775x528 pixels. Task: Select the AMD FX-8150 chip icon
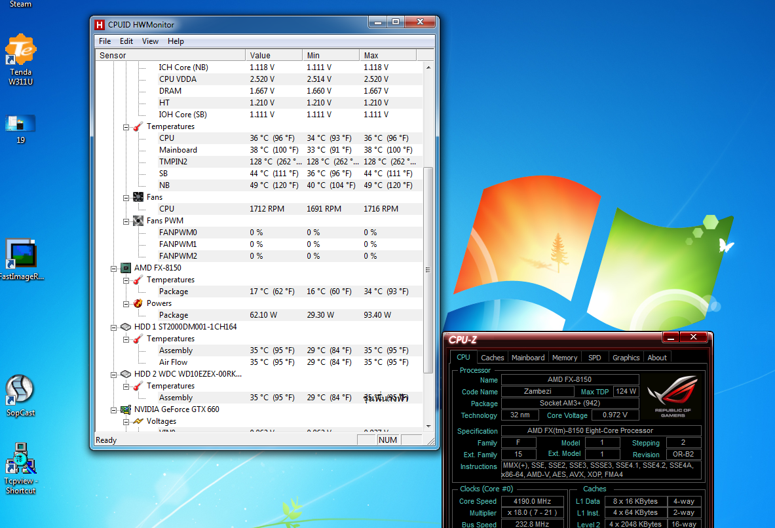coord(126,267)
